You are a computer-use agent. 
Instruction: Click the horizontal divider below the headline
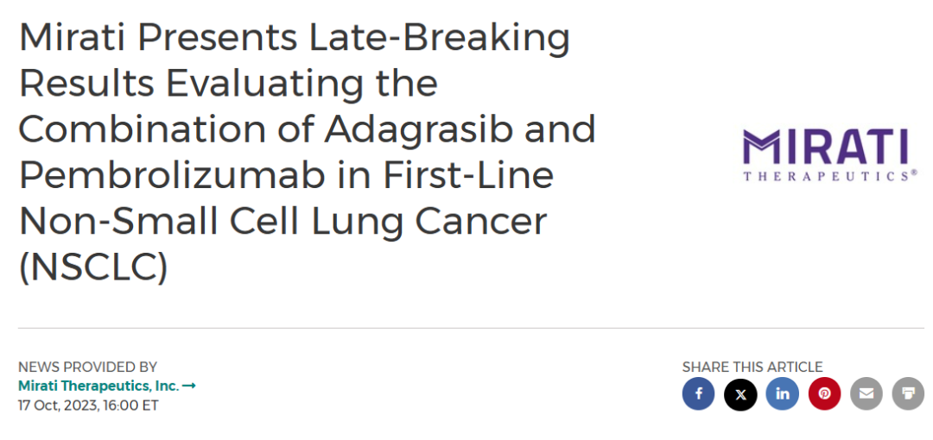coord(471,328)
